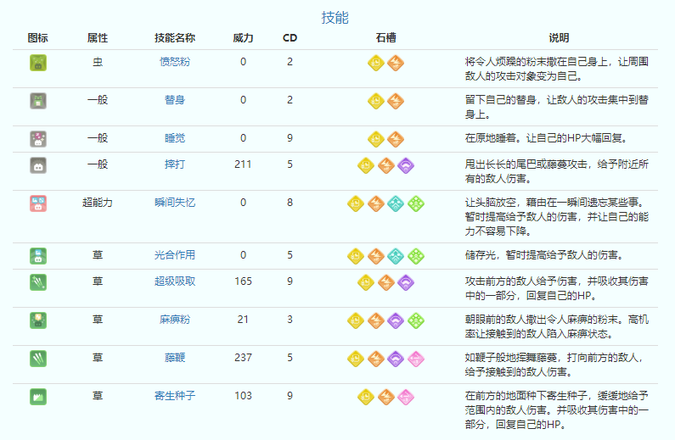Click the CD column header
The height and width of the screenshot is (440, 675).
click(x=290, y=38)
